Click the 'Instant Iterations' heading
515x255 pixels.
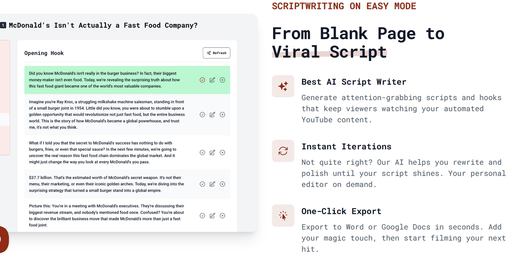click(346, 146)
